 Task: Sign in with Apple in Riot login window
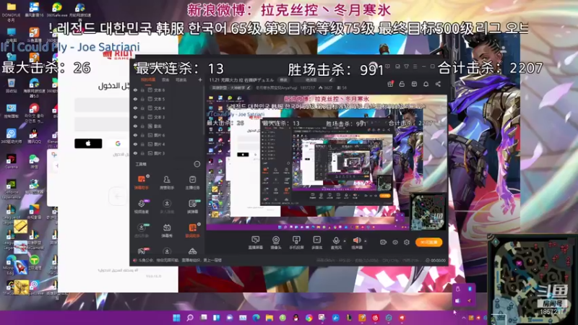88,143
